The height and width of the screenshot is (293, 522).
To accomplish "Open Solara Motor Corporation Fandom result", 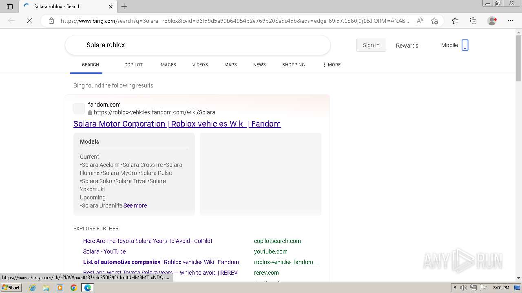I will pos(177,124).
